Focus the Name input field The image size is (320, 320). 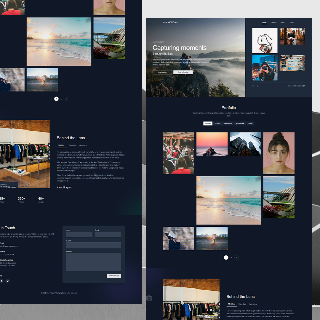pos(79,234)
